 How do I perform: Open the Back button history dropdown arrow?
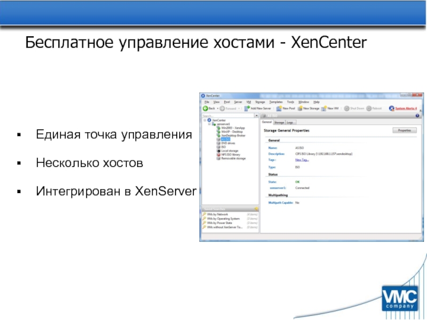click(x=218, y=109)
